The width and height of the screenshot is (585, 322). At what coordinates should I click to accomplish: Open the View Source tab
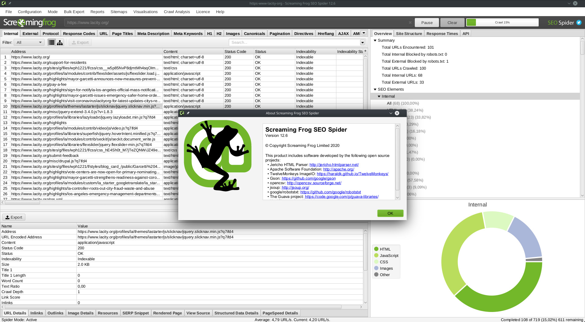[198, 313]
